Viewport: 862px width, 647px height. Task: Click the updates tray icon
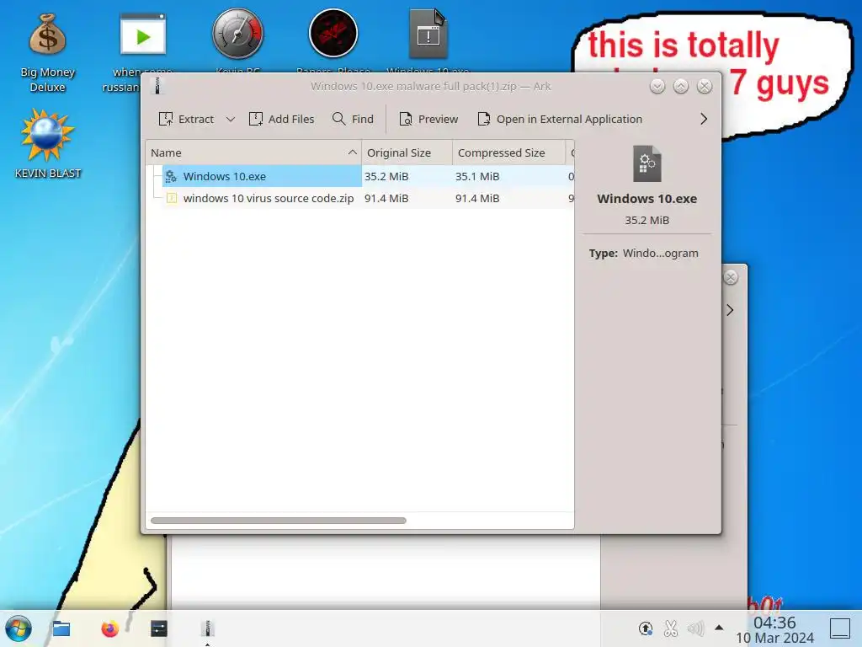coord(646,628)
